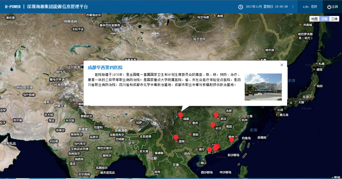342x179 pixels.
Task: Close the 成都华西第四医院 info popup
Action: coord(282,65)
